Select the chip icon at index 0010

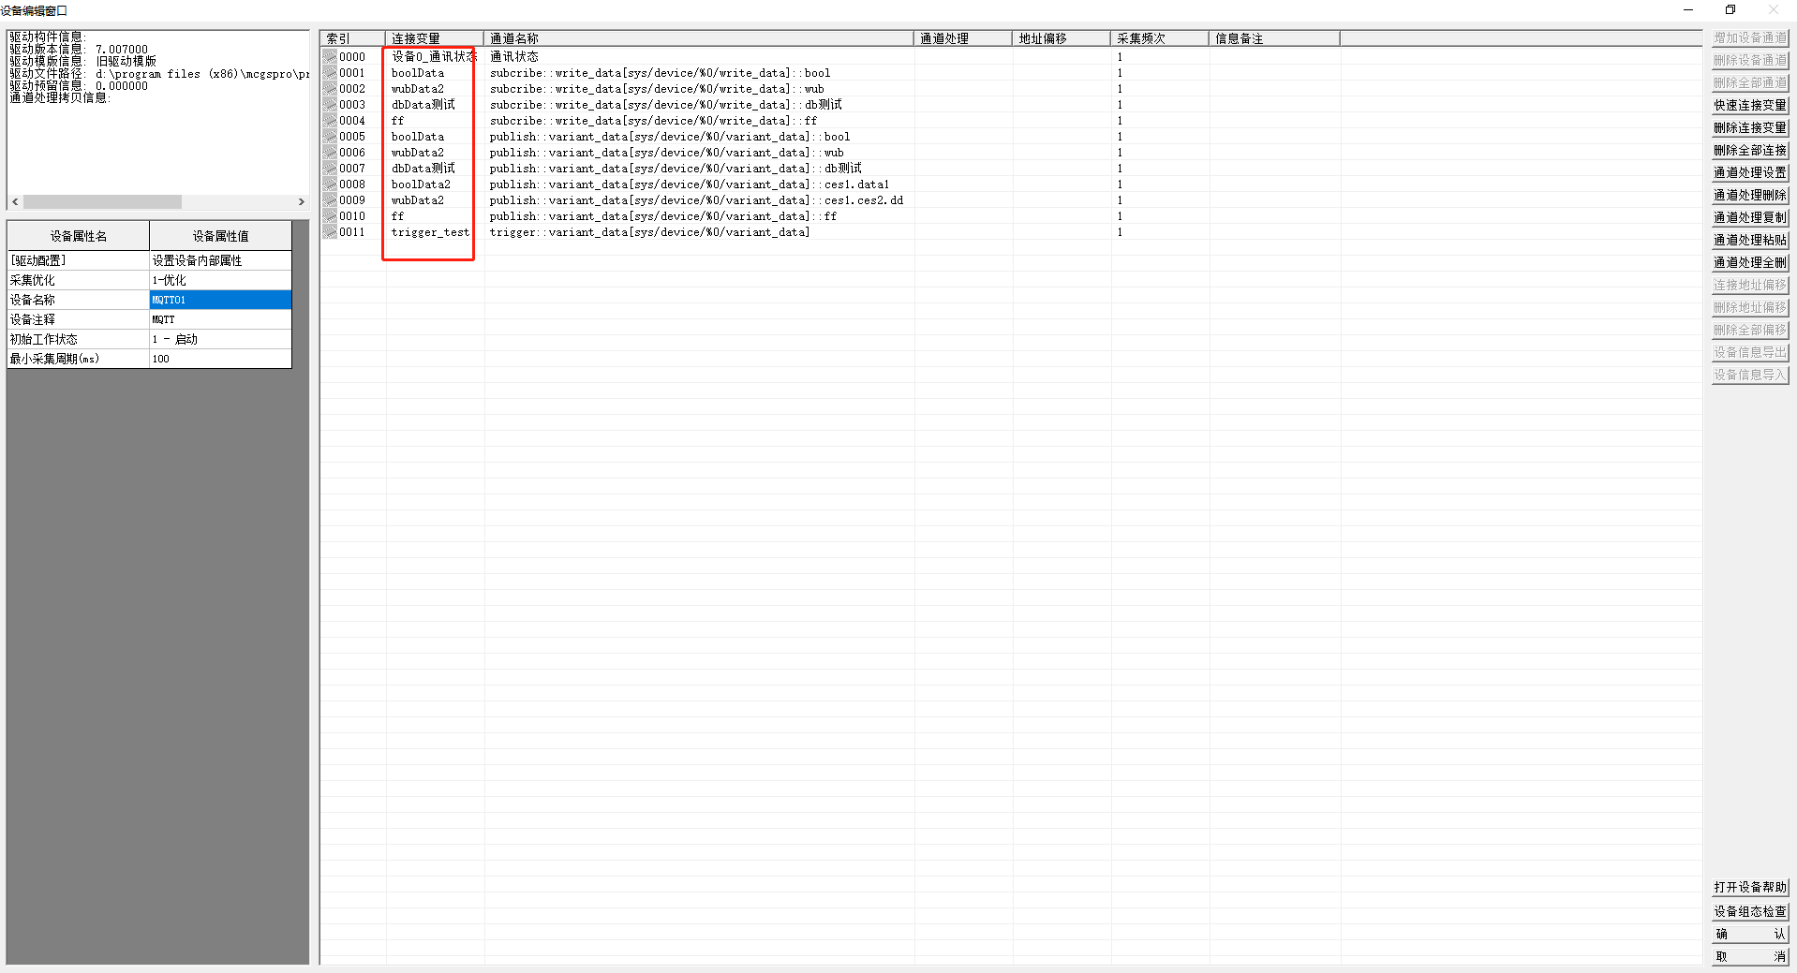point(330,216)
